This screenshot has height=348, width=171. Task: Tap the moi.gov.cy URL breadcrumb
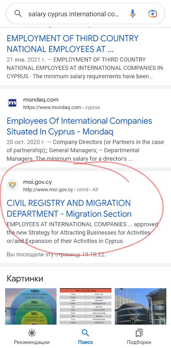click(60, 190)
